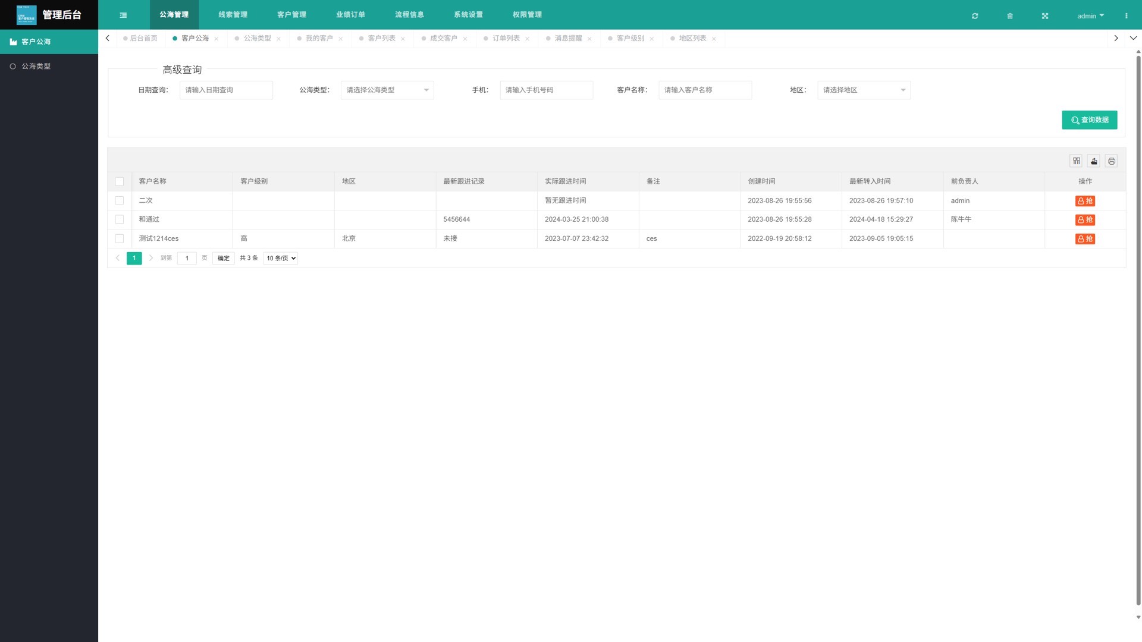
Task: Click the 抢 button for row 和通过
Action: tap(1085, 220)
